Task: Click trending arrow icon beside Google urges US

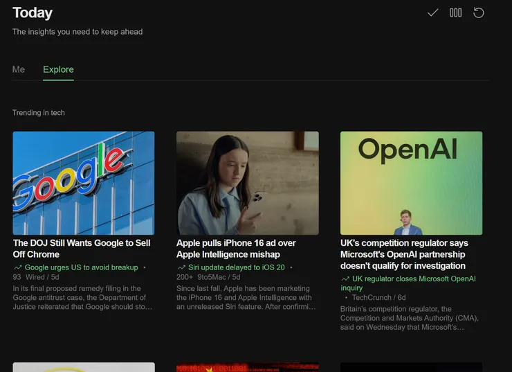Action: (x=17, y=267)
